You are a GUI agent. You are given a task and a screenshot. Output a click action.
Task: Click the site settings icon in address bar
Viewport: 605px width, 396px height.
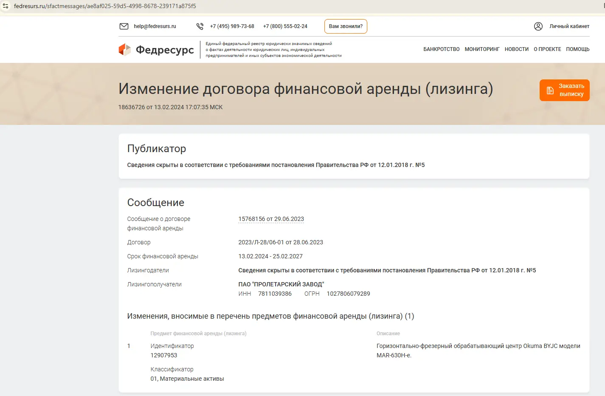pyautogui.click(x=6, y=6)
